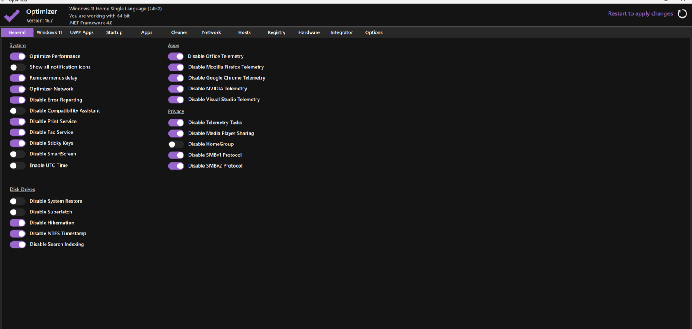
Task: Click the Disk Drives section heading
Action: click(22, 190)
